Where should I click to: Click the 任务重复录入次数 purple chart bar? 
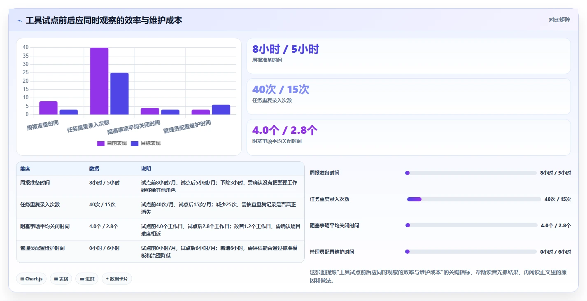[x=99, y=81]
